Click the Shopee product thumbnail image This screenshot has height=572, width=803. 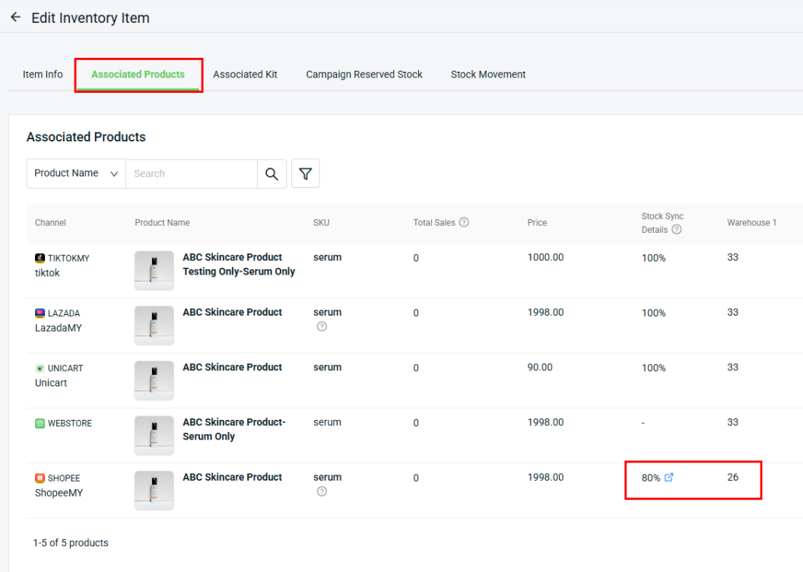pyautogui.click(x=154, y=490)
